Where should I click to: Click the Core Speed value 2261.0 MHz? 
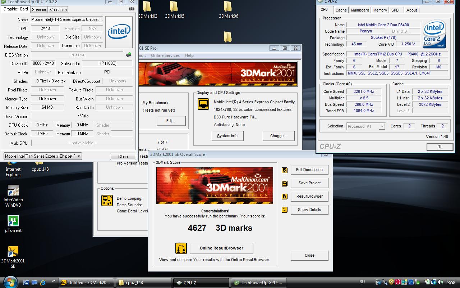click(364, 92)
